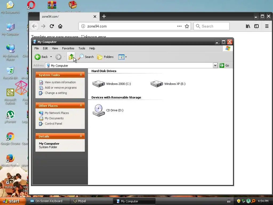The image size is (273, 205).
Task: Open My Documents from Other Places
Action: pos(54,118)
